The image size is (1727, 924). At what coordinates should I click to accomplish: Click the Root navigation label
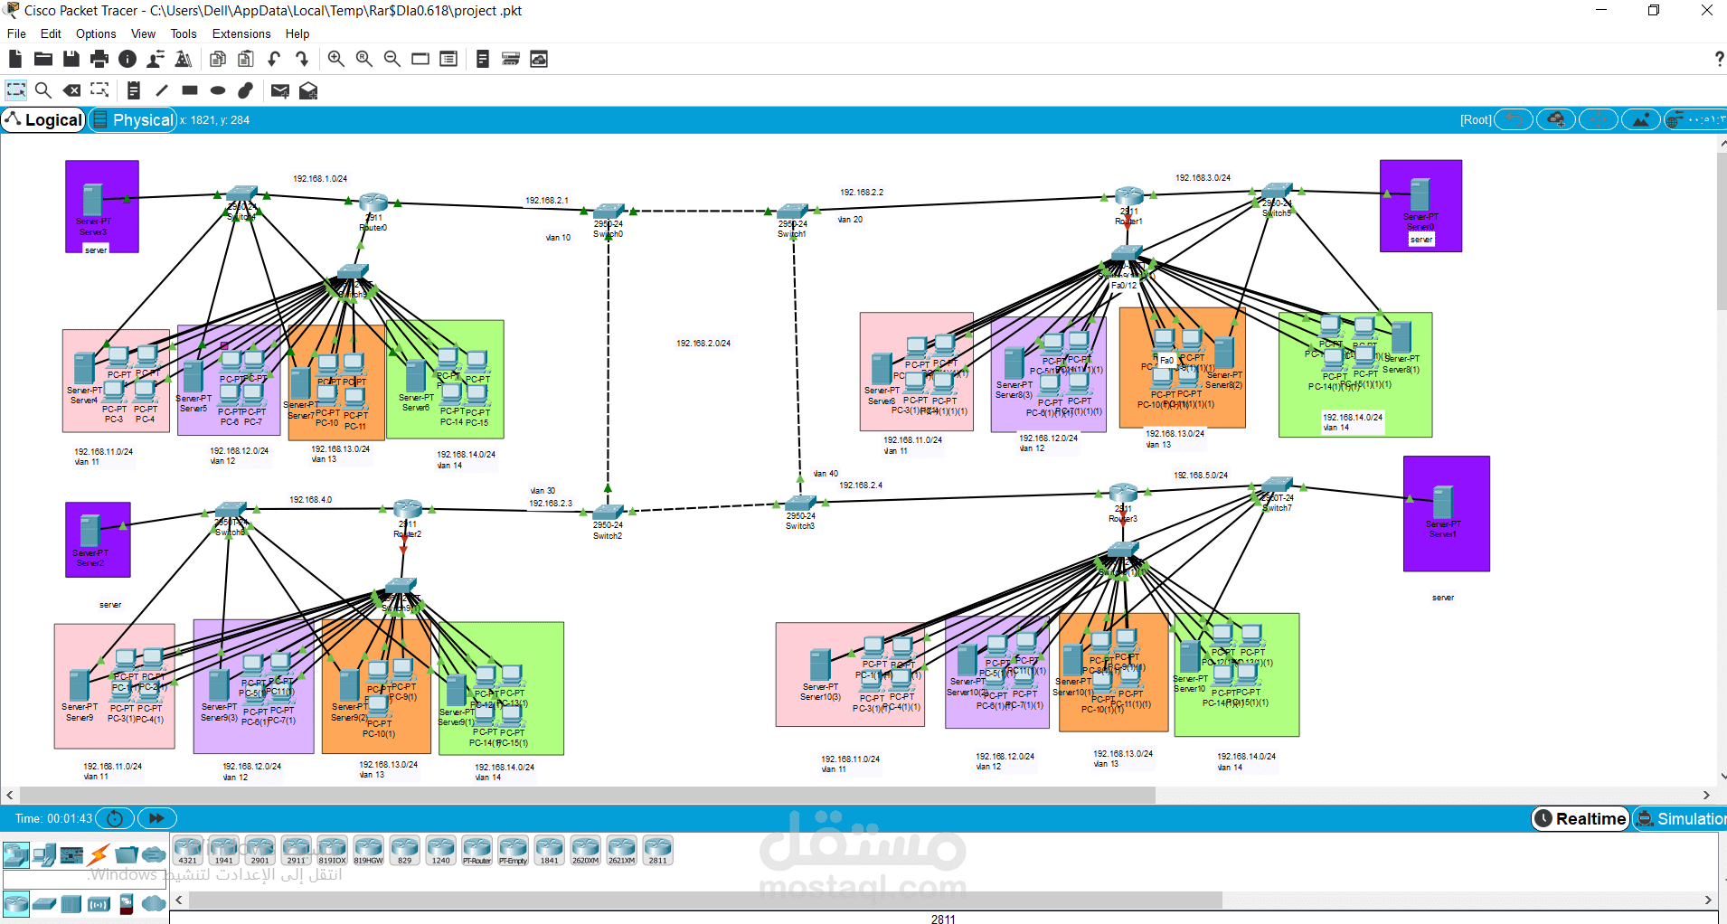(1476, 119)
